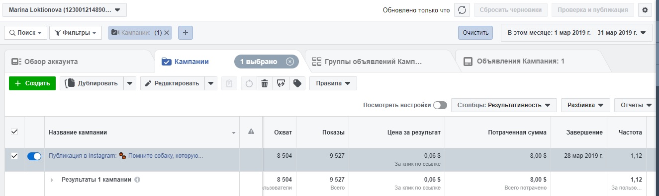This screenshot has width=659, height=196.
Task: Sort by the 'Частота' column header
Action: (630, 132)
